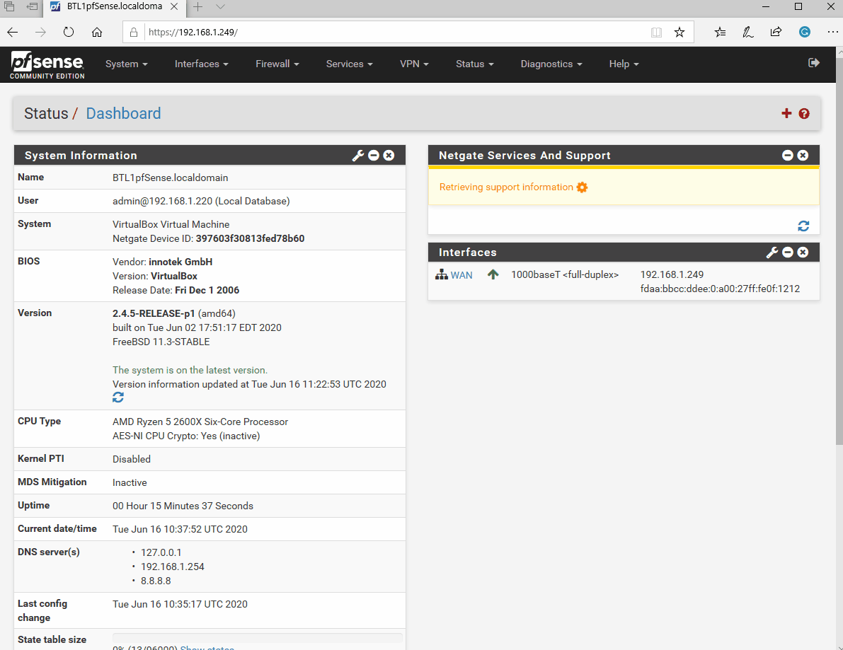Click DNS server 8.8.8.8 entry
843x650 pixels.
(x=156, y=581)
